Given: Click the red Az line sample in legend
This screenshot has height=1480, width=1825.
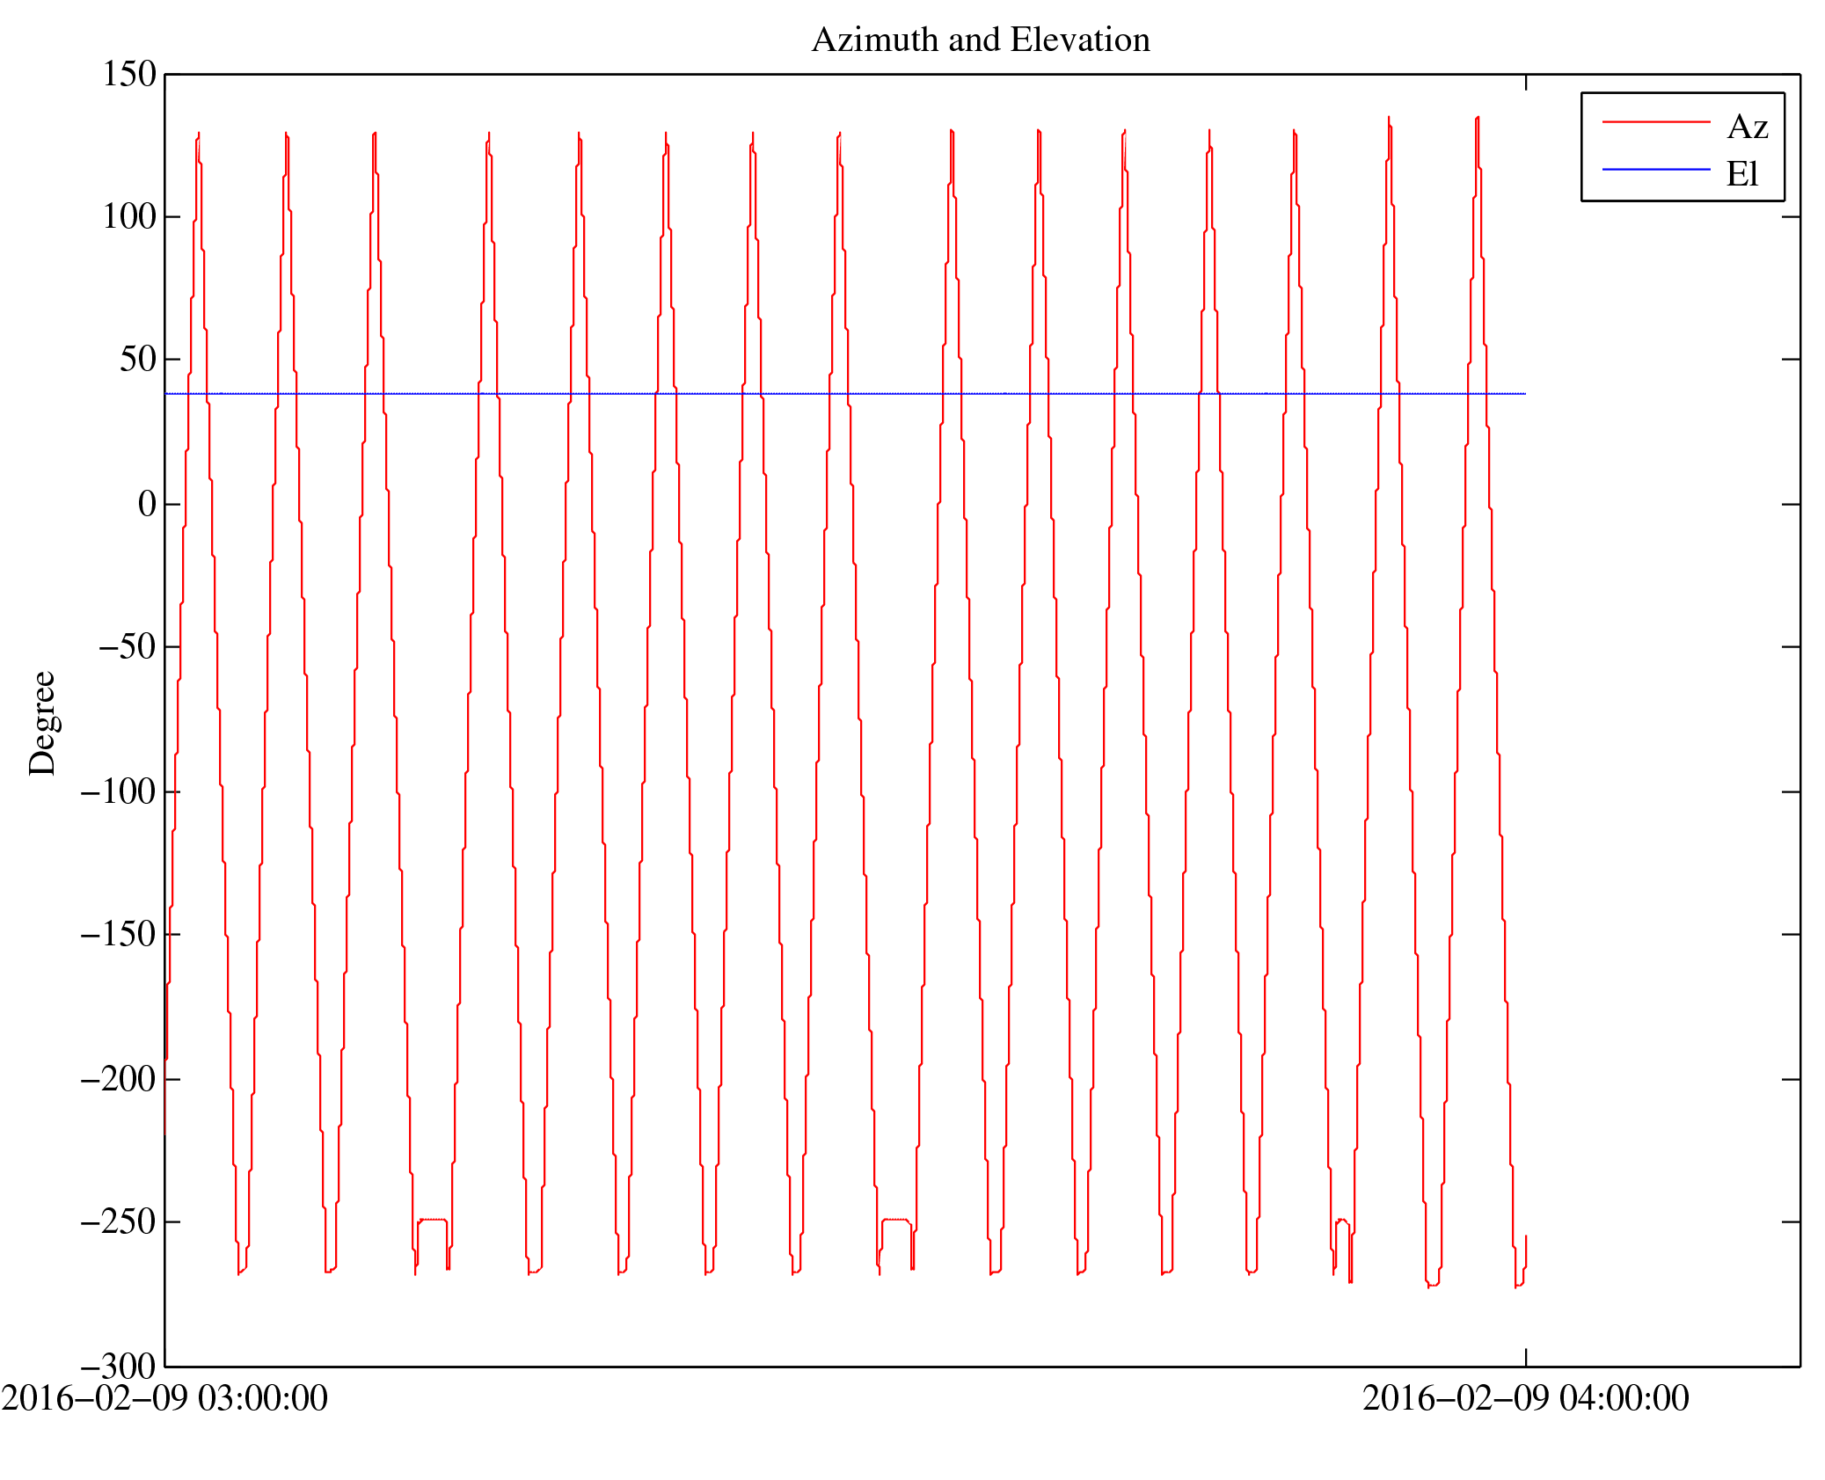Looking at the screenshot, I should (1655, 121).
